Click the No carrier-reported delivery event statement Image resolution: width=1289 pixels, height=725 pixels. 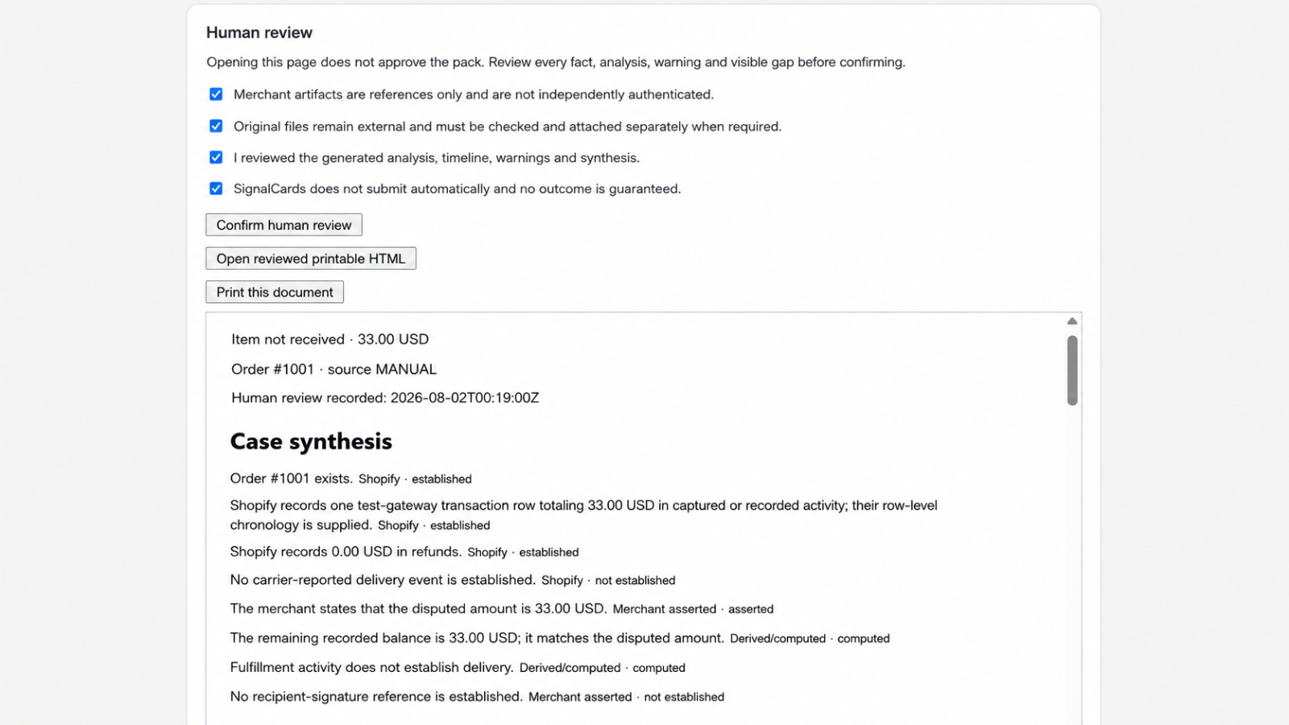(383, 580)
